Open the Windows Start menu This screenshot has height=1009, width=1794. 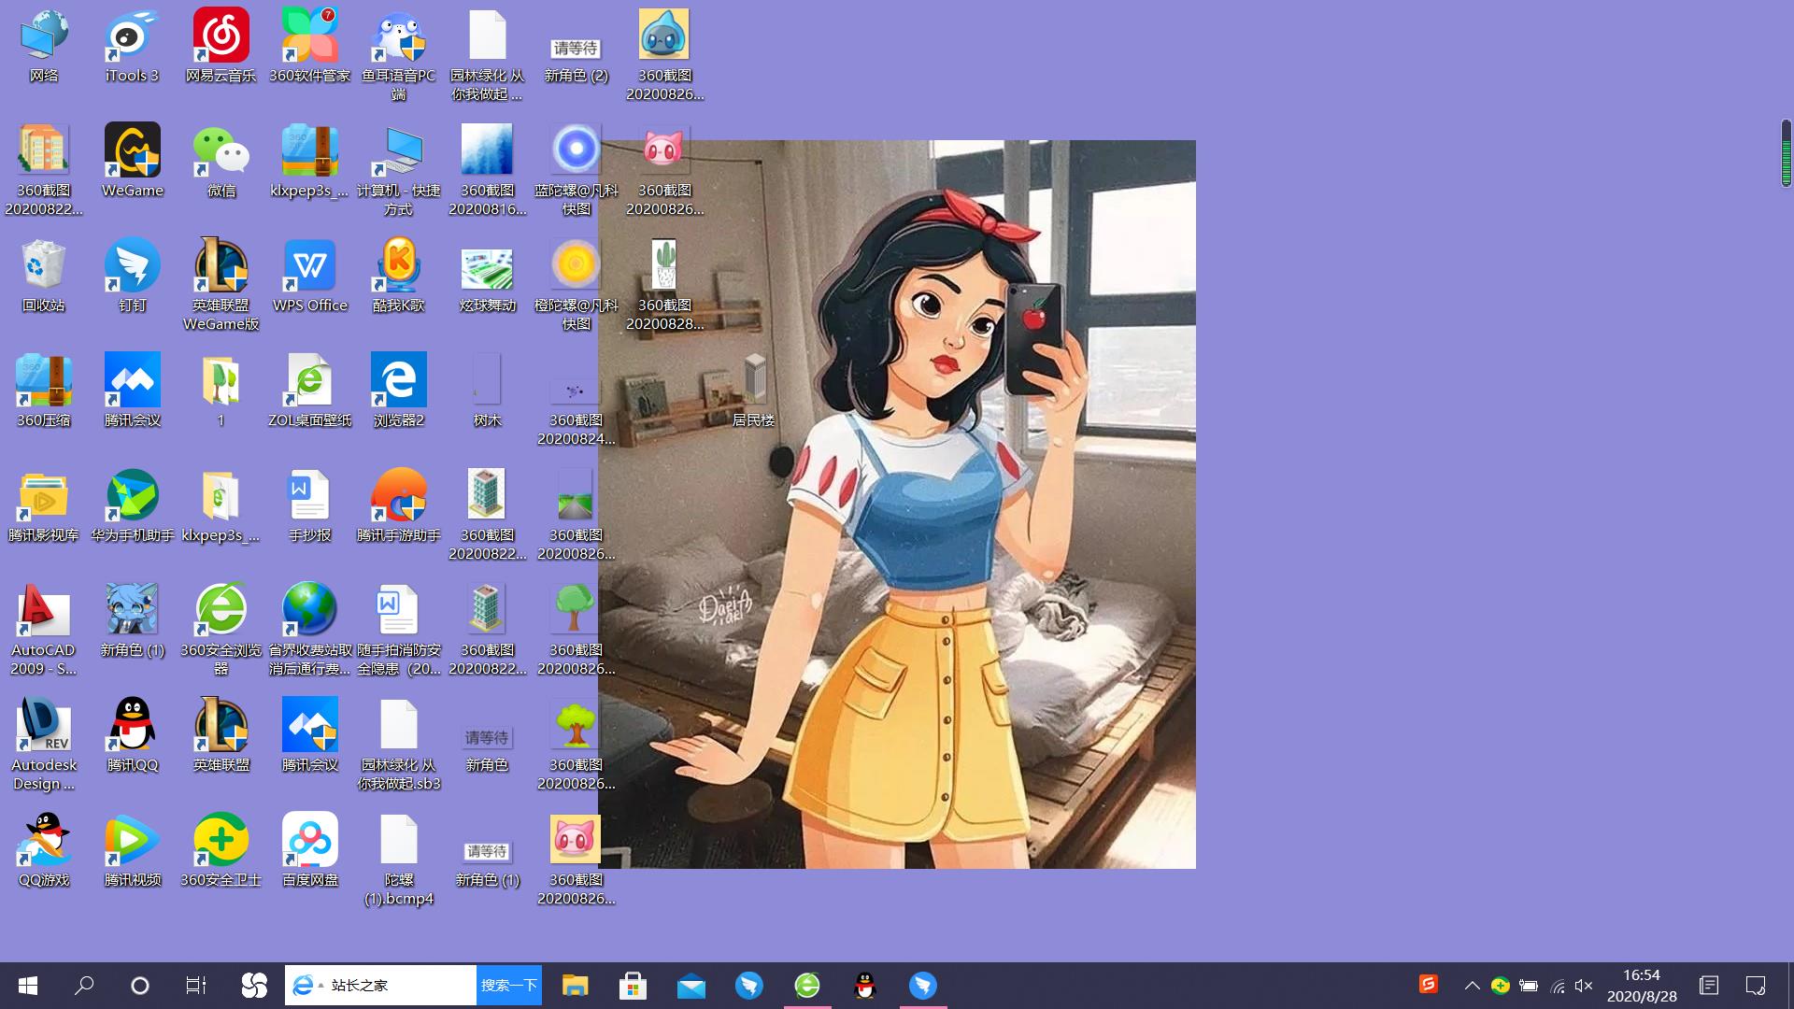[x=28, y=986]
